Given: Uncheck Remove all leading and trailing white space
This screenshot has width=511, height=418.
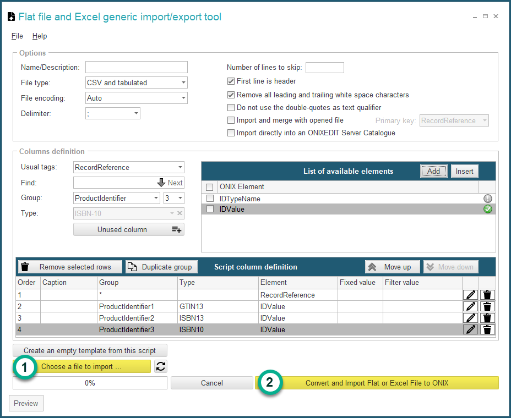Looking at the screenshot, I should click(231, 95).
